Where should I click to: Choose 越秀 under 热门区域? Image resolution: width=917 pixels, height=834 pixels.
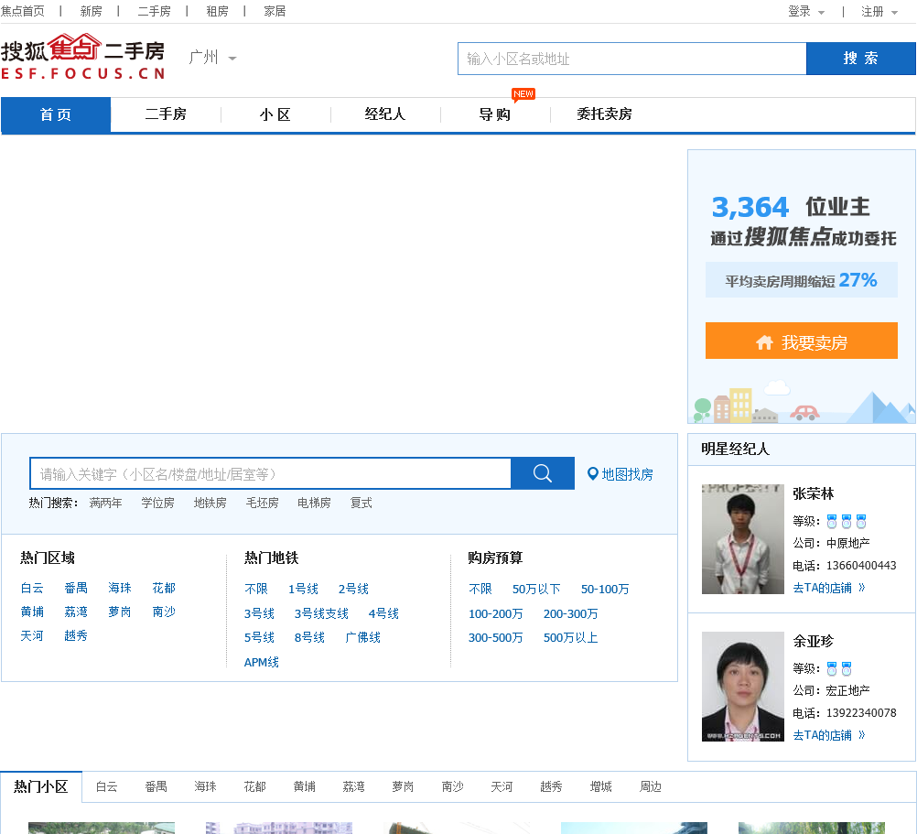tap(76, 635)
